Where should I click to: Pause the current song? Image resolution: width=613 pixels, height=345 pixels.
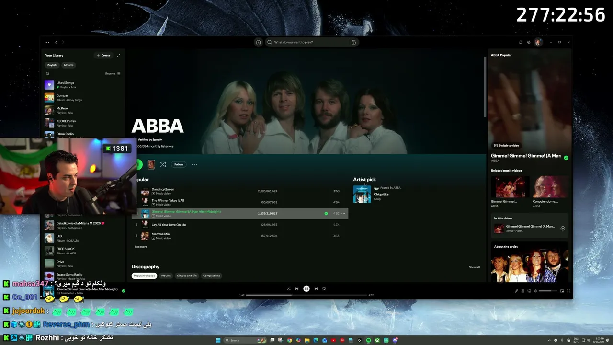pos(306,288)
